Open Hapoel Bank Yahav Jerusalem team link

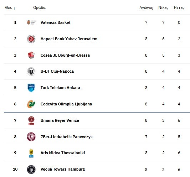tap(69, 39)
